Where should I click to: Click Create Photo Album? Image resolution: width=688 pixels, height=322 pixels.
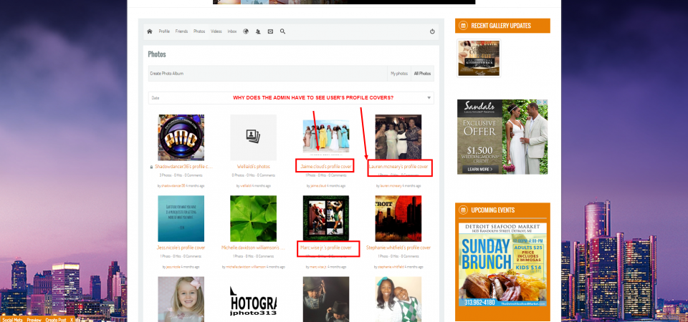167,74
